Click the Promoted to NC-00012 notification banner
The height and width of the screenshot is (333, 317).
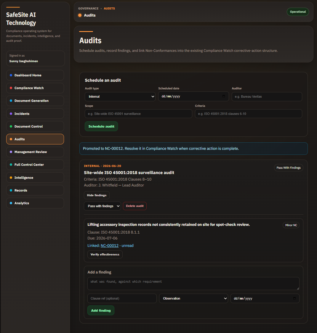(193, 149)
